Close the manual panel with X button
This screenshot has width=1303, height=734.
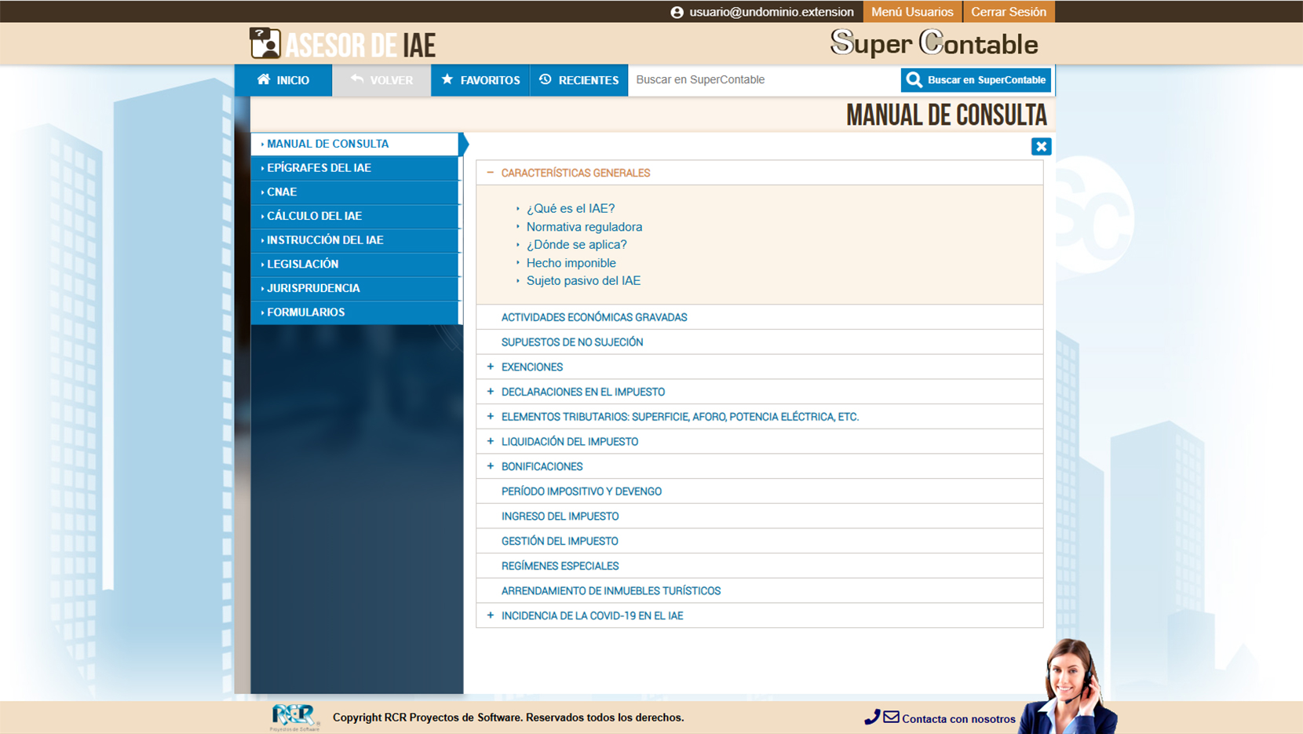(x=1041, y=146)
